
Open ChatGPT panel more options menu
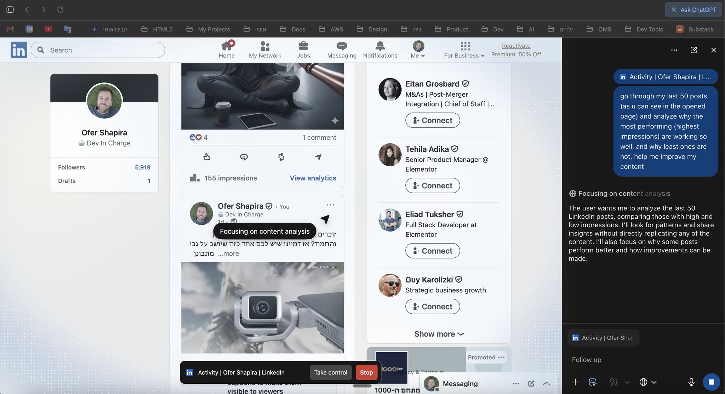[x=674, y=50]
